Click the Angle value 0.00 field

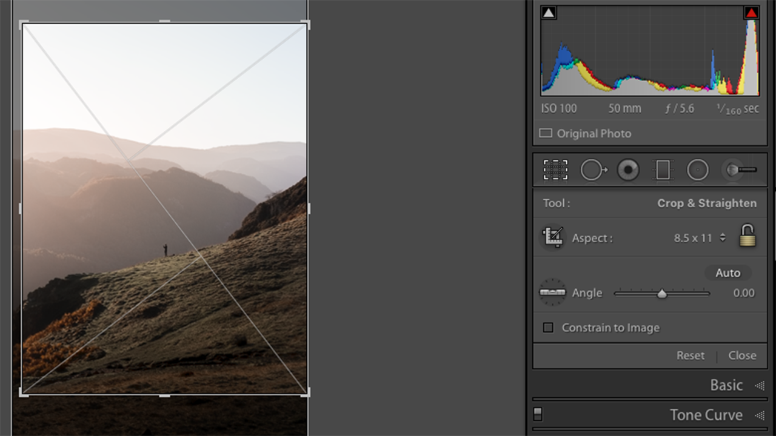click(744, 293)
